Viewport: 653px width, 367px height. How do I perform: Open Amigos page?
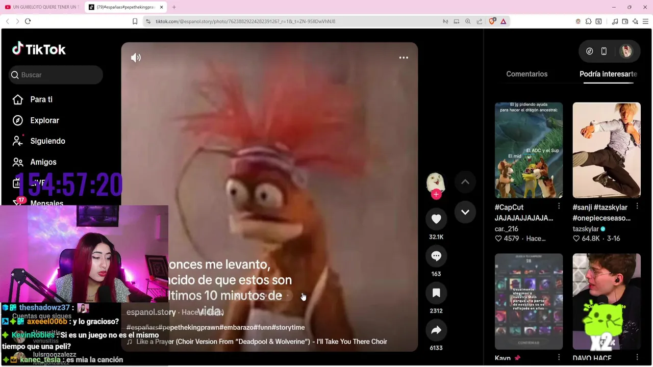35,162
